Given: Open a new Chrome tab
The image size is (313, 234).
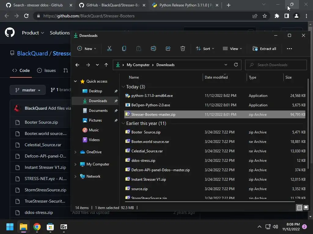Looking at the screenshot, I should click(x=229, y=5).
